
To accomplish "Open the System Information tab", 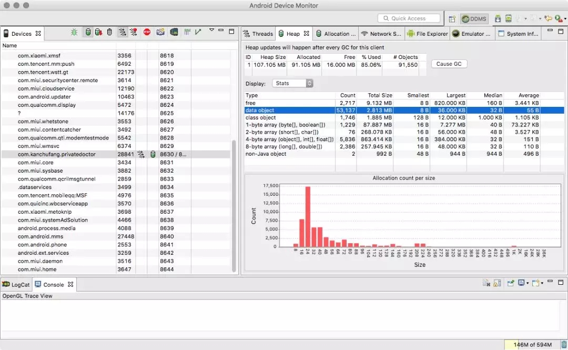I will (518, 34).
